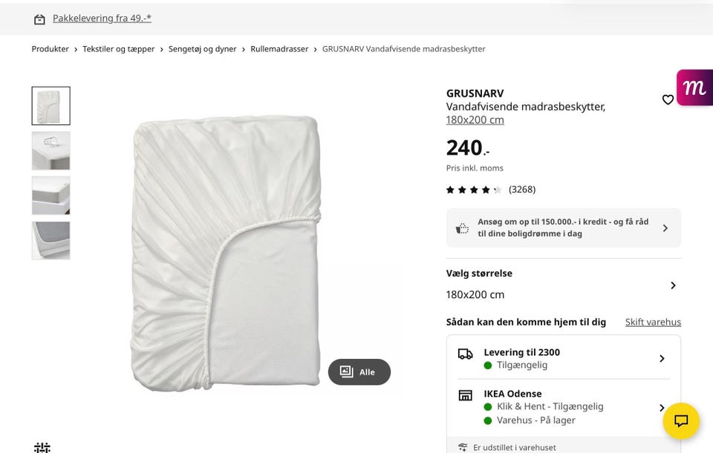
Task: Open the yellow chat button
Action: [681, 421]
